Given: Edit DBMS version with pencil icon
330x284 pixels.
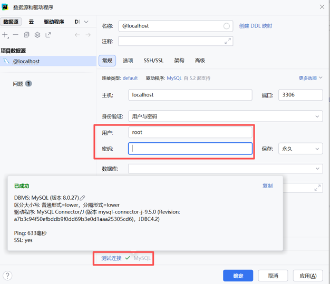Looking at the screenshot, I should [82, 198].
